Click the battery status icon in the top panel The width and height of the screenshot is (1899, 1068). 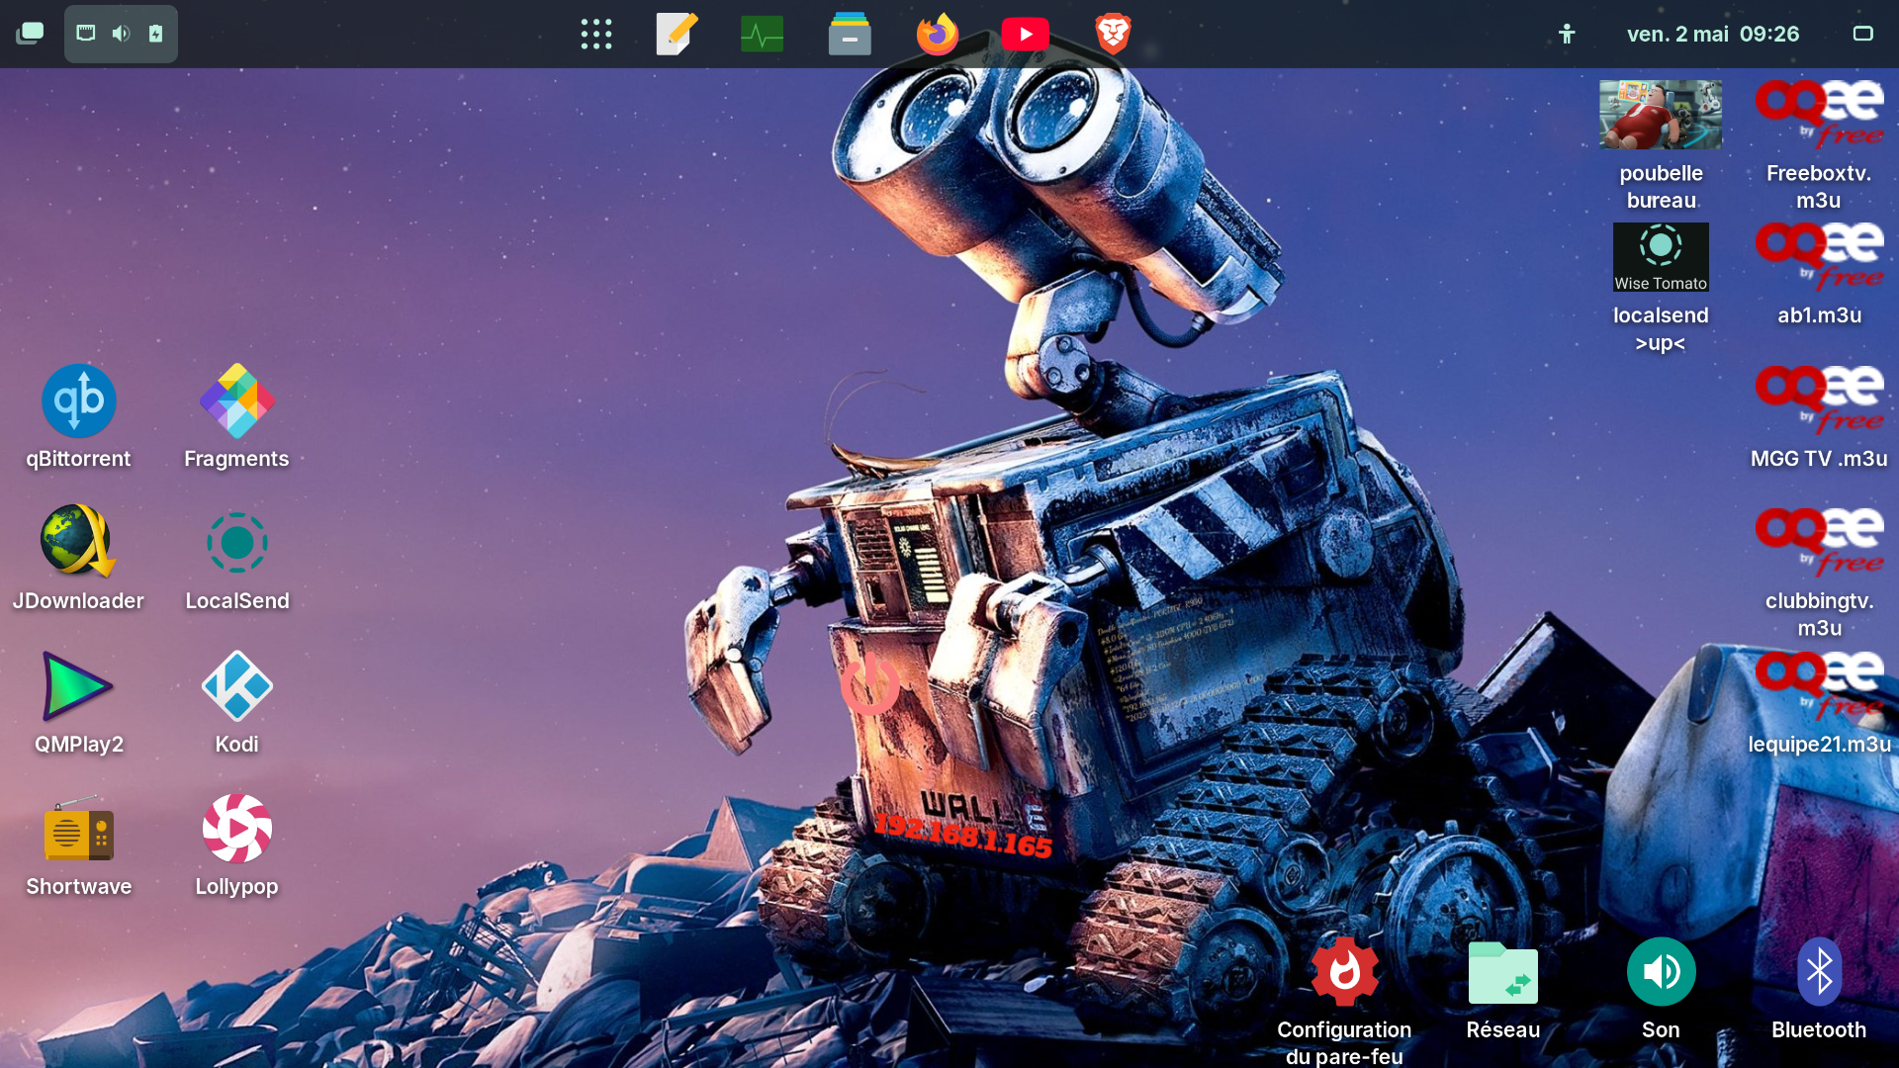coord(155,34)
